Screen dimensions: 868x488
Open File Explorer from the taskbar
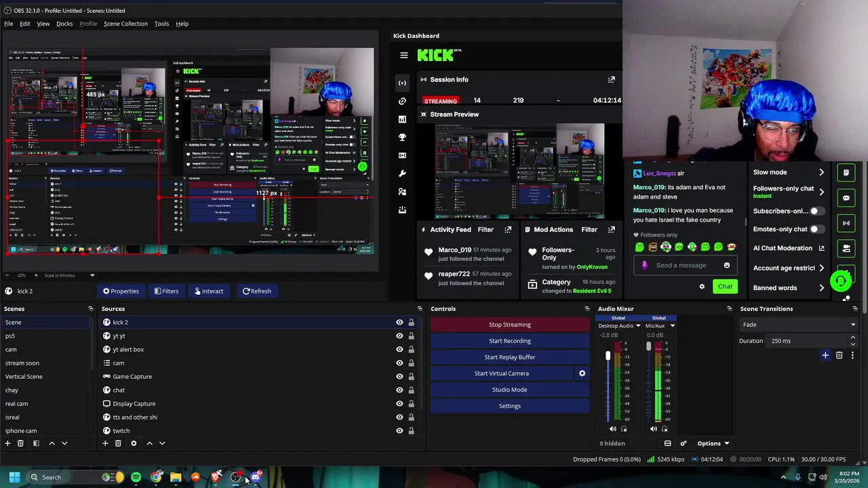coord(176,477)
